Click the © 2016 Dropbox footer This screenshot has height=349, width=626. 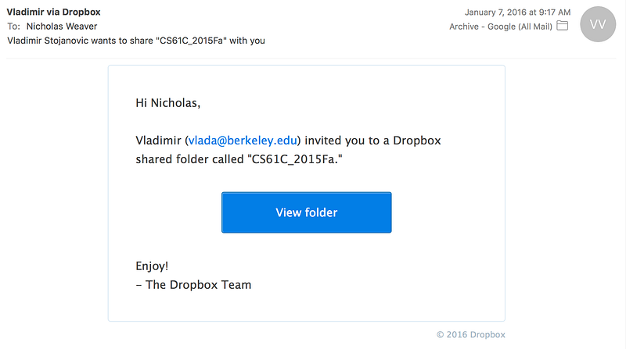pyautogui.click(x=469, y=334)
